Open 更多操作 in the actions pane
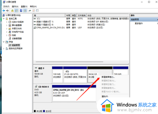Screen dimensions: 158x114 (139, 24)
